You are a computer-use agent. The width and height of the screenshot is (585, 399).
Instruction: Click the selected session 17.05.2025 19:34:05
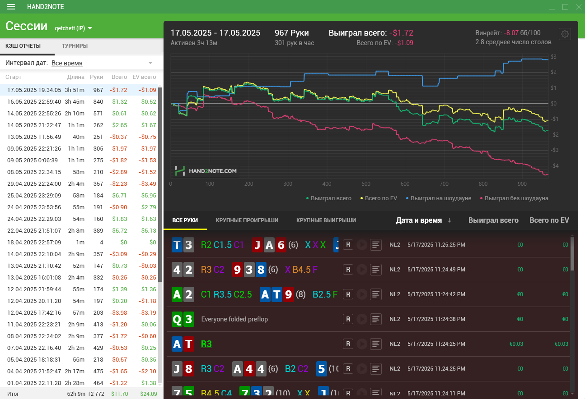[79, 90]
